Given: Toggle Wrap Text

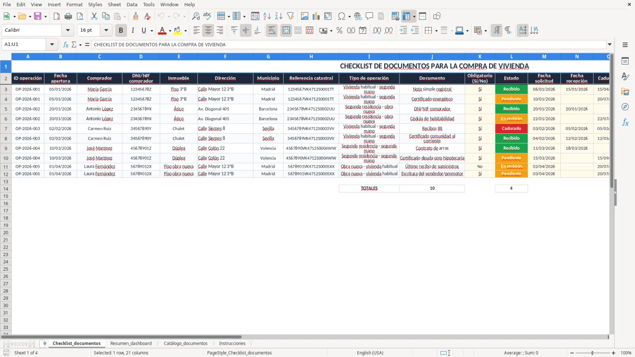Looking at the screenshot, I should [272, 31].
